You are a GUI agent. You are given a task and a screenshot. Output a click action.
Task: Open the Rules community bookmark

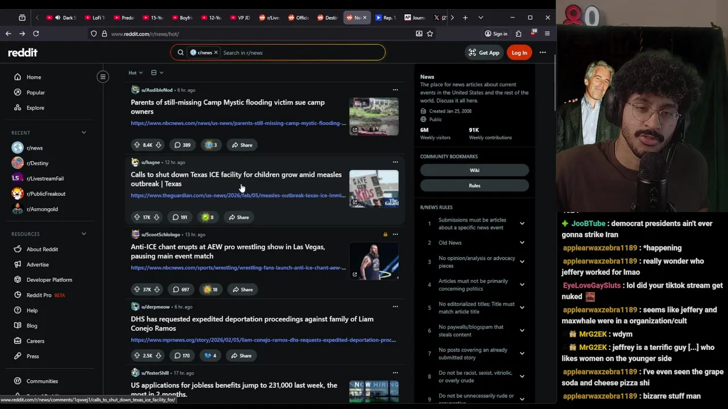click(x=474, y=185)
